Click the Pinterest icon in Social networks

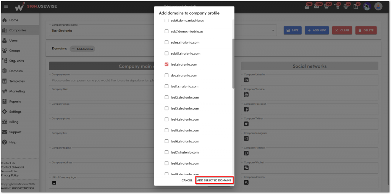246,154
